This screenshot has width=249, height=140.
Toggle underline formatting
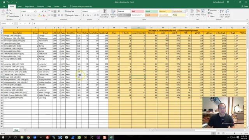coord(28,16)
